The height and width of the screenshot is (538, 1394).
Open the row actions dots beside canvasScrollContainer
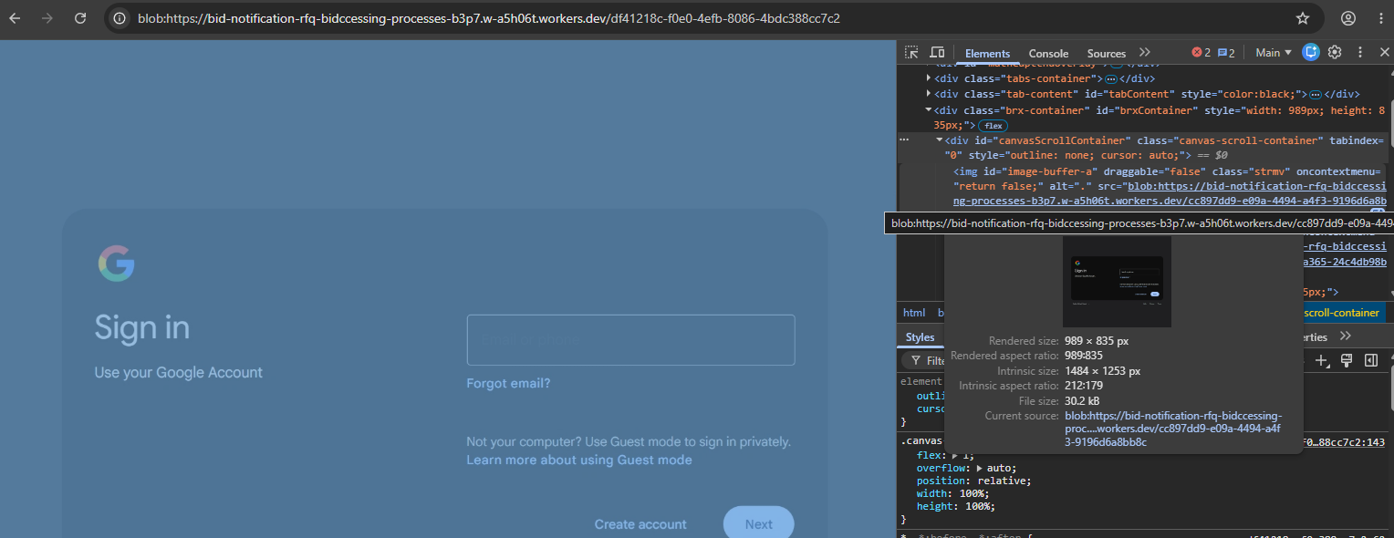click(x=904, y=140)
